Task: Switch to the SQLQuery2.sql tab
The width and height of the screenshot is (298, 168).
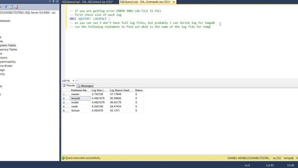Action: (x=88, y=2)
